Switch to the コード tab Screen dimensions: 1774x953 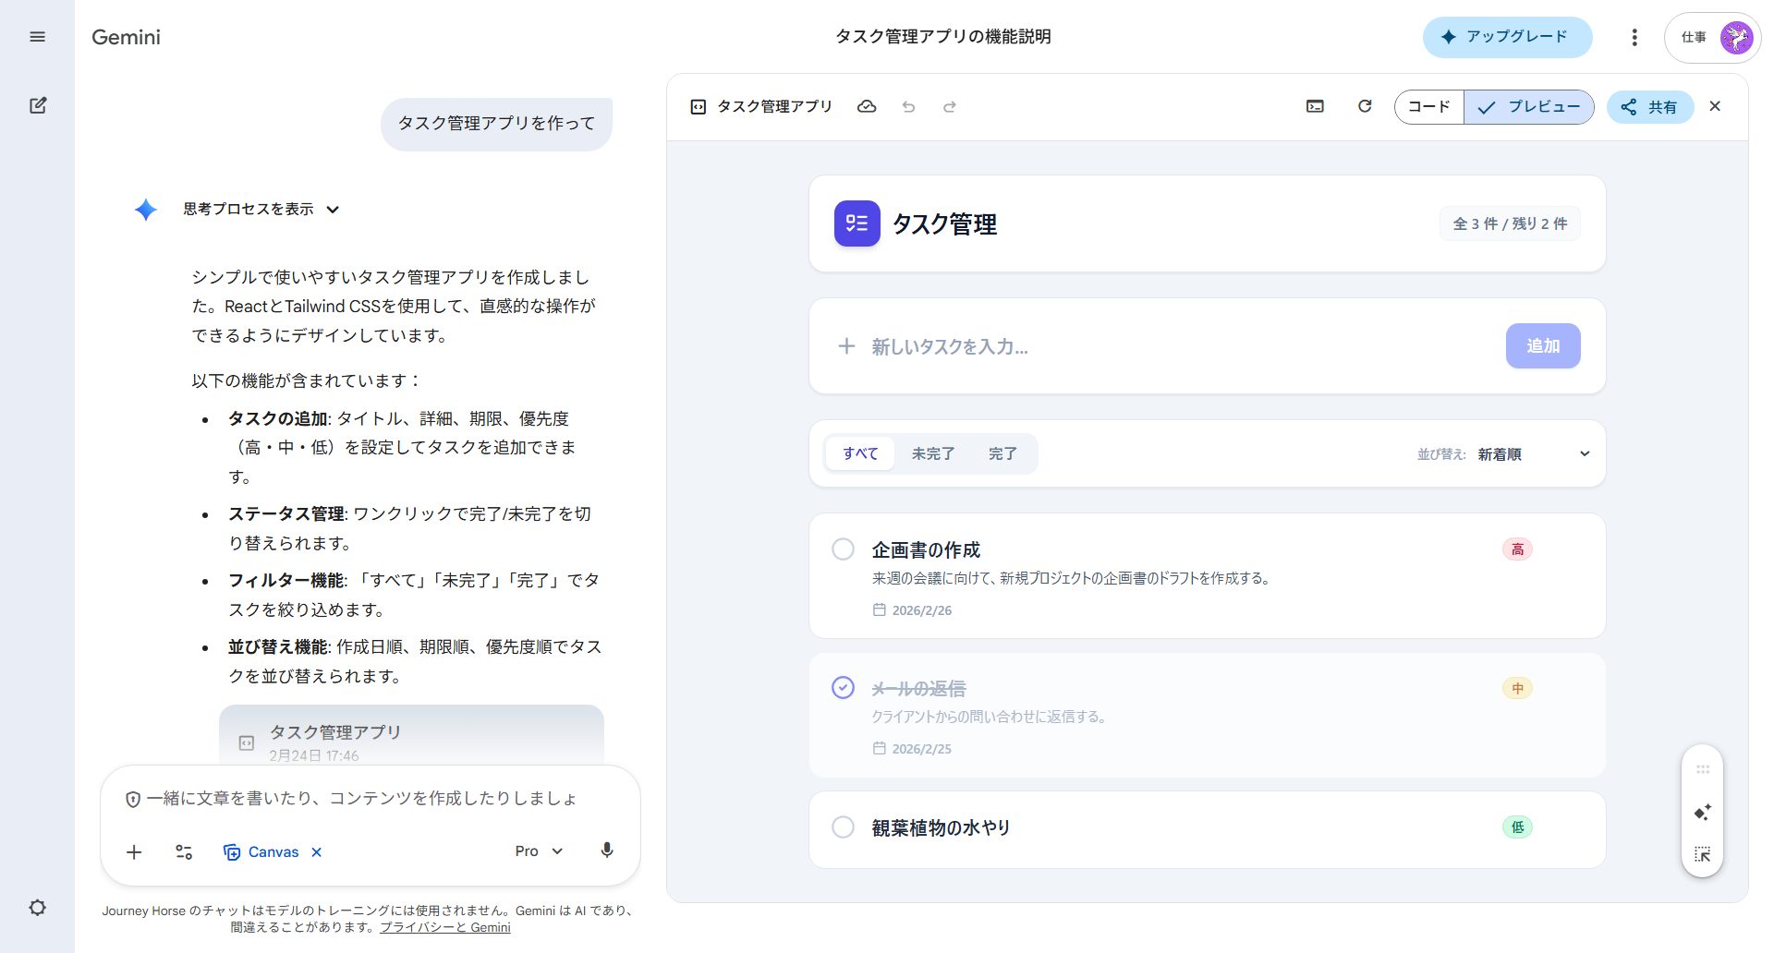[1428, 106]
